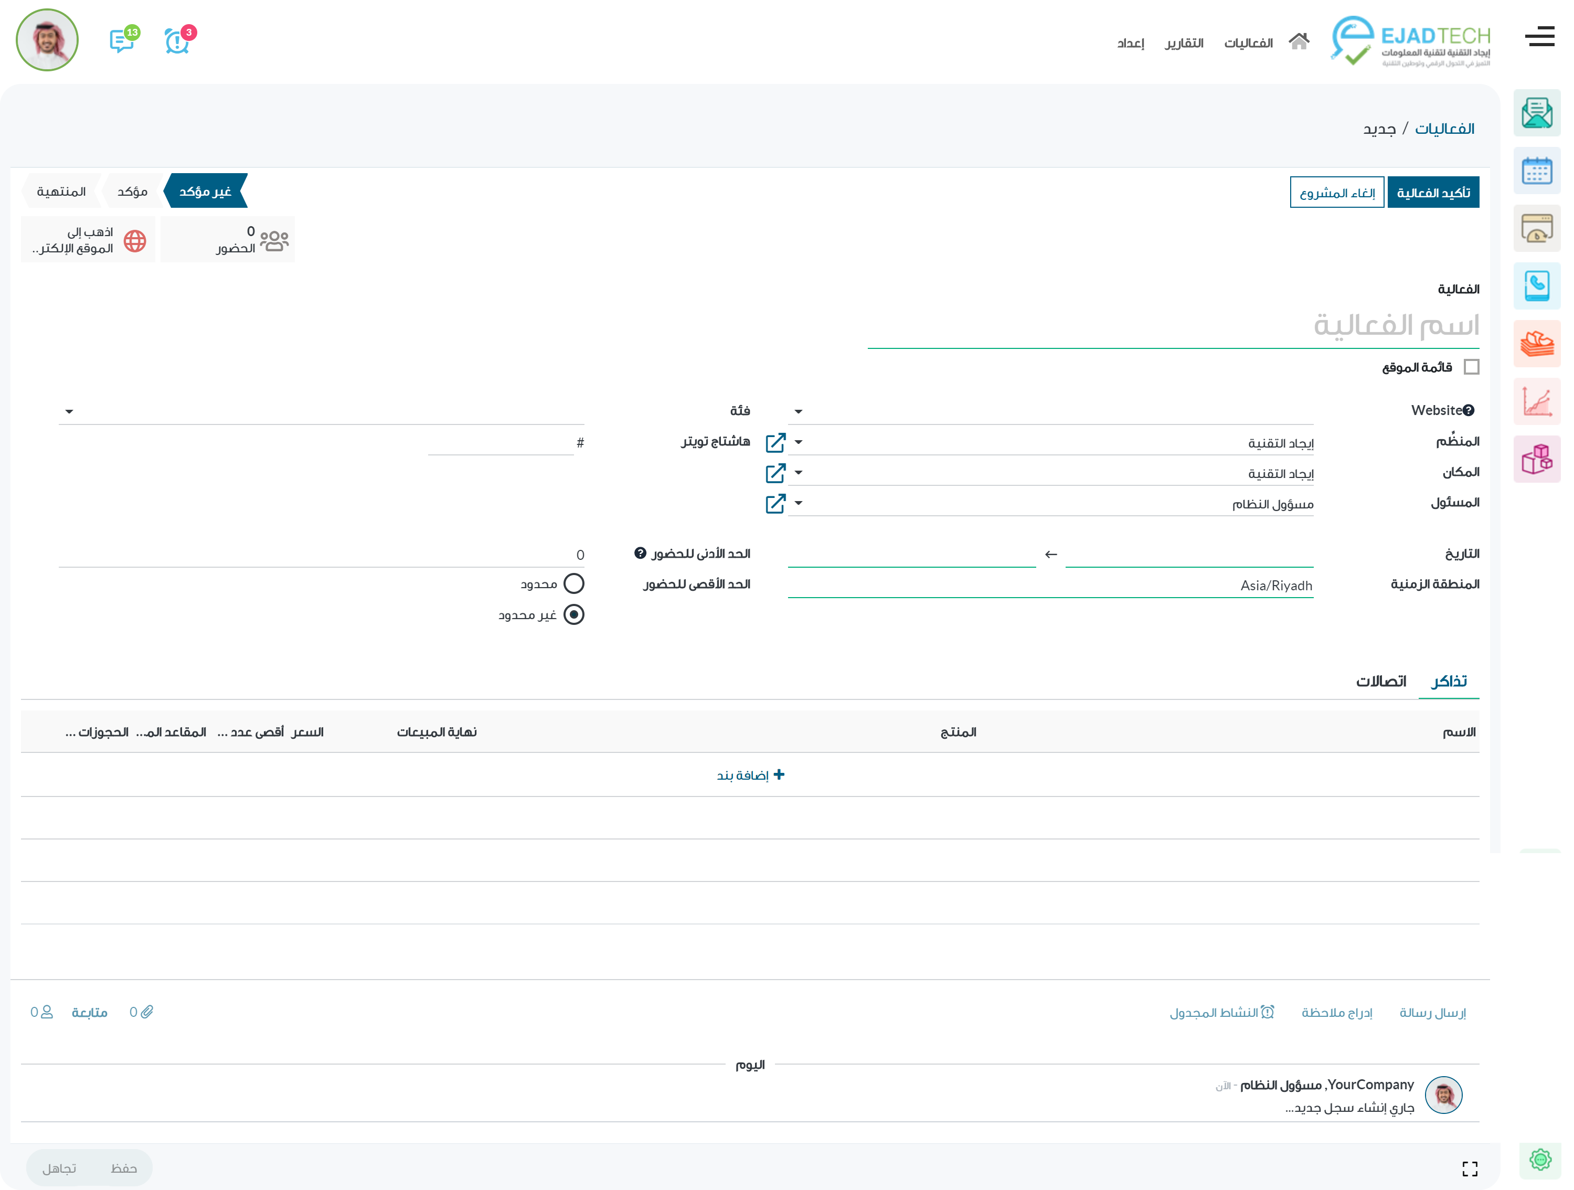
Task: Check the قائمة الموقع checkbox
Action: pos(1472,367)
